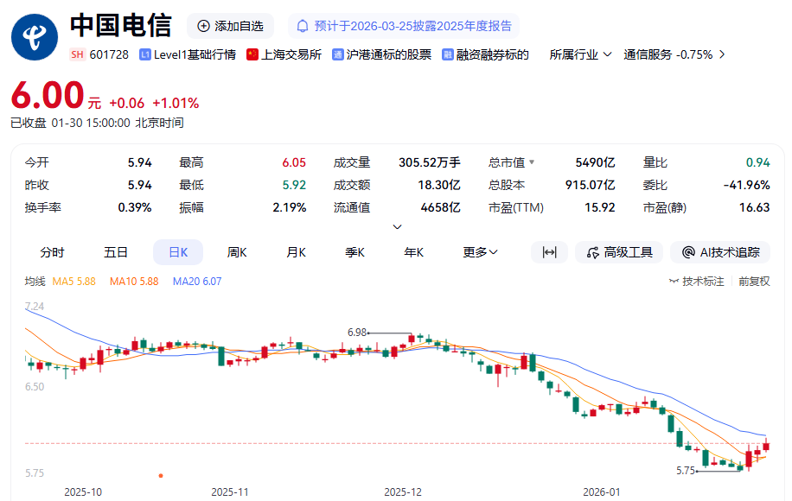Screen dimensions: 792x501
Task: Click the 上海交易所 flag tag
Action: point(284,54)
